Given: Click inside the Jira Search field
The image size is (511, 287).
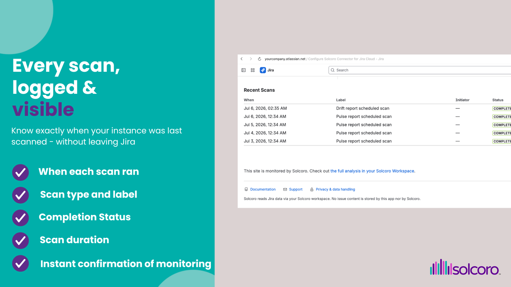Looking at the screenshot, I should point(420,70).
